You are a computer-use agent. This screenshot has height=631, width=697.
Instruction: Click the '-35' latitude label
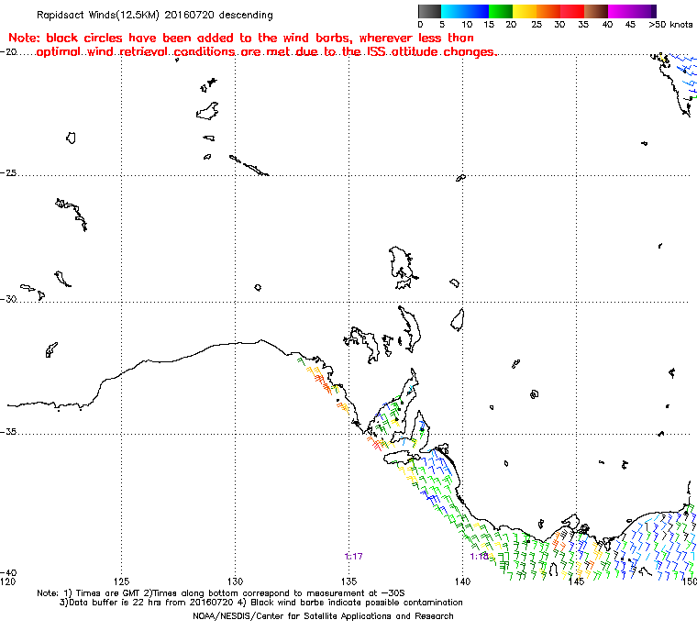click(8, 431)
